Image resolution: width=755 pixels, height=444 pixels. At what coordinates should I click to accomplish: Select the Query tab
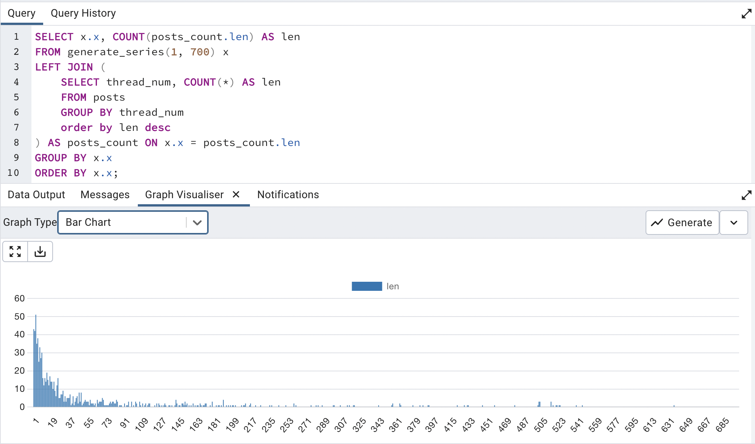tap(21, 13)
